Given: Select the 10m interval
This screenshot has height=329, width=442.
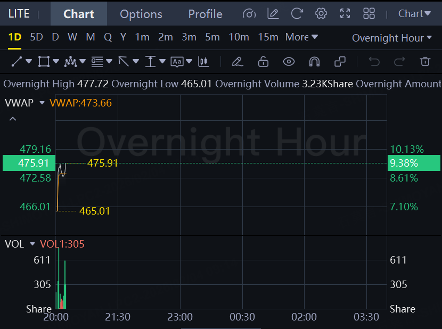Looking at the screenshot, I should (x=239, y=37).
